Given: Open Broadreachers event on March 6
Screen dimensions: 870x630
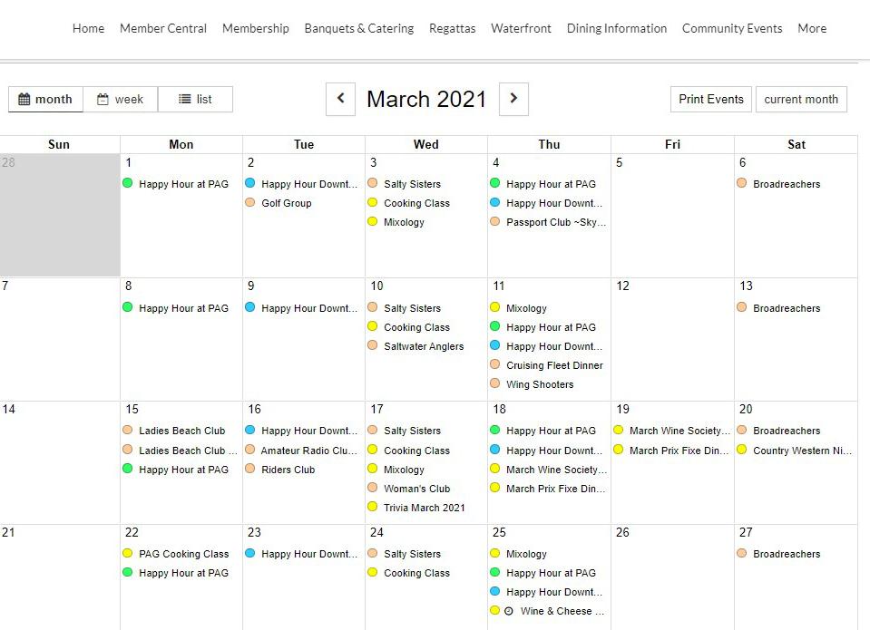Looking at the screenshot, I should (x=787, y=184).
